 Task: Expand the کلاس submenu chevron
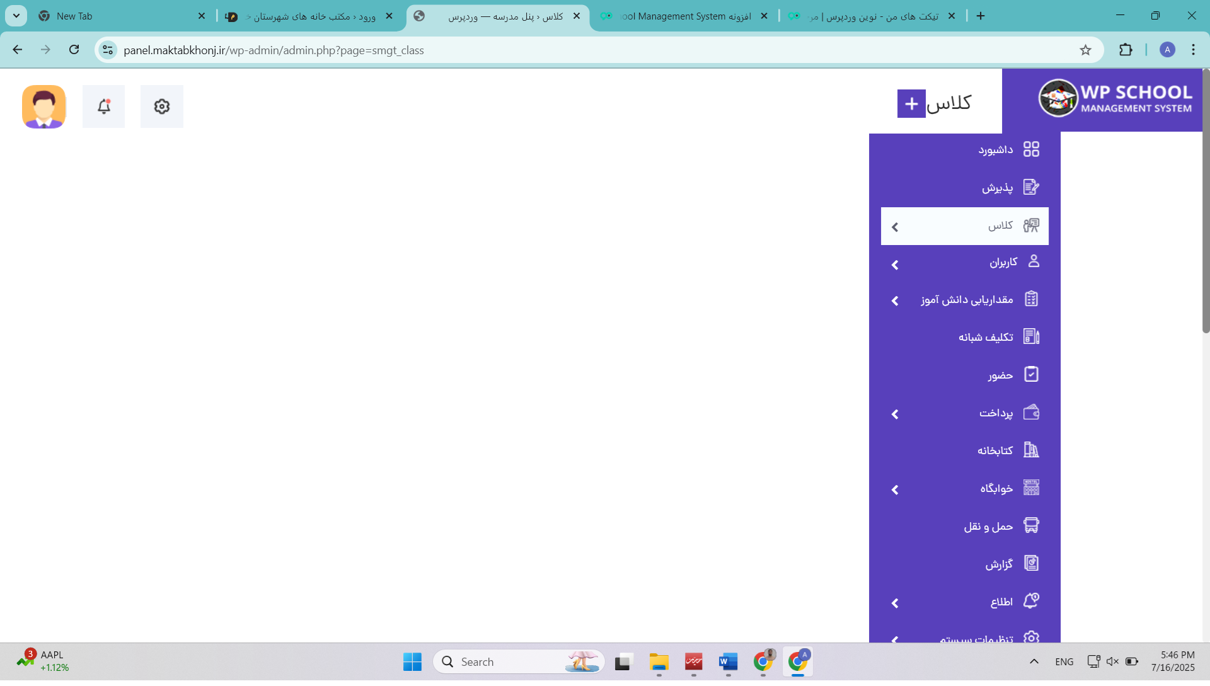click(895, 227)
